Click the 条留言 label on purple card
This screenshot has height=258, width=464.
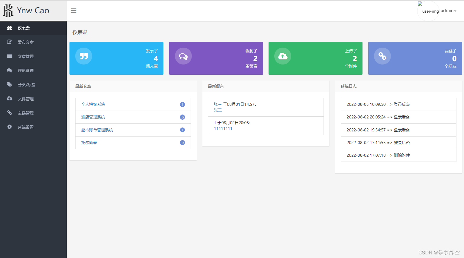point(251,66)
